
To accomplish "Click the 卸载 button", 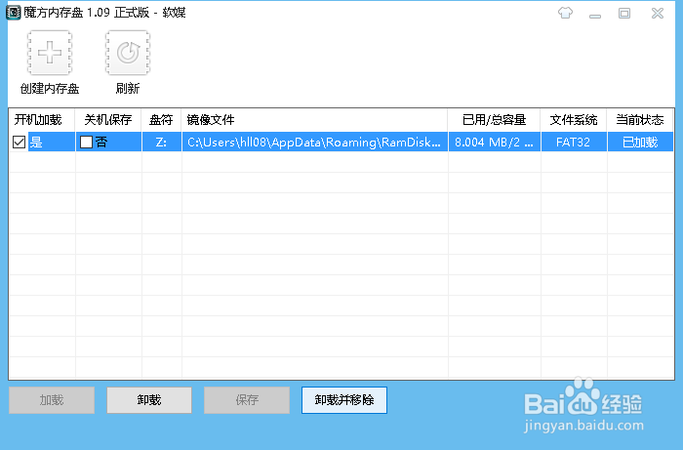I will (x=149, y=400).
